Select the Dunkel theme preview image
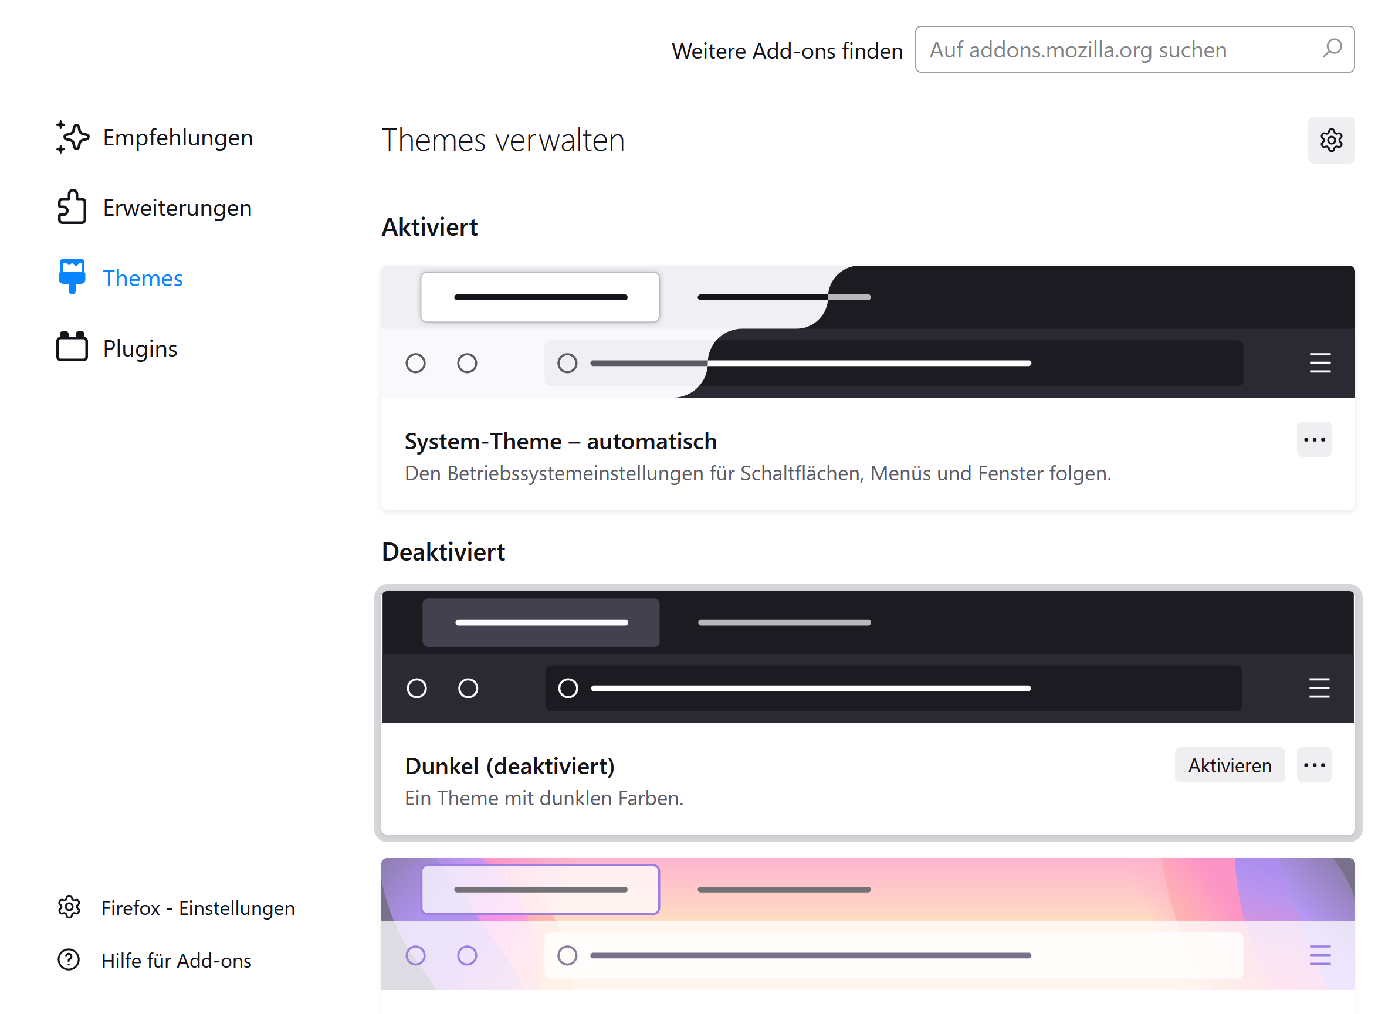1385x1014 pixels. 868,657
